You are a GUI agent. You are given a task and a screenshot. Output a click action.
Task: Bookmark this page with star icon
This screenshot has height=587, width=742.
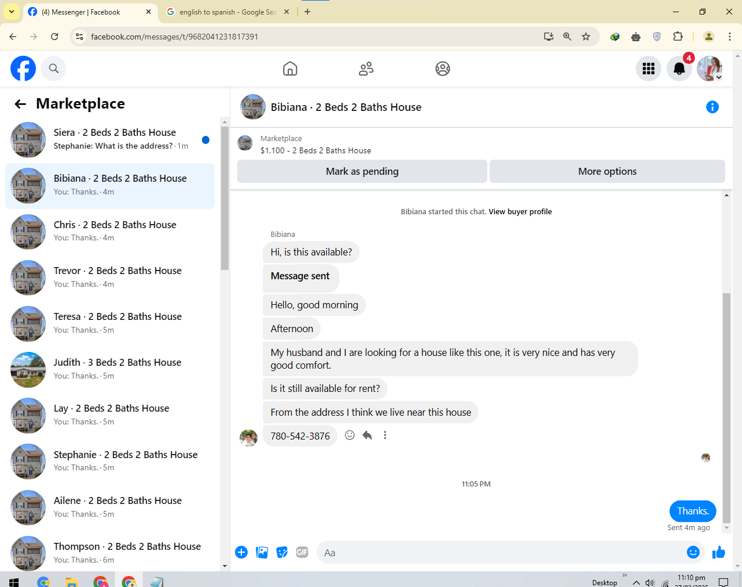tap(586, 37)
